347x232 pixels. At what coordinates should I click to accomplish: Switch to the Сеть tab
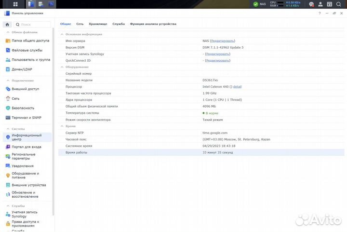point(80,24)
